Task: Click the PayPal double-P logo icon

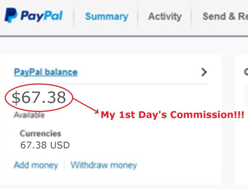Action: click(x=11, y=15)
